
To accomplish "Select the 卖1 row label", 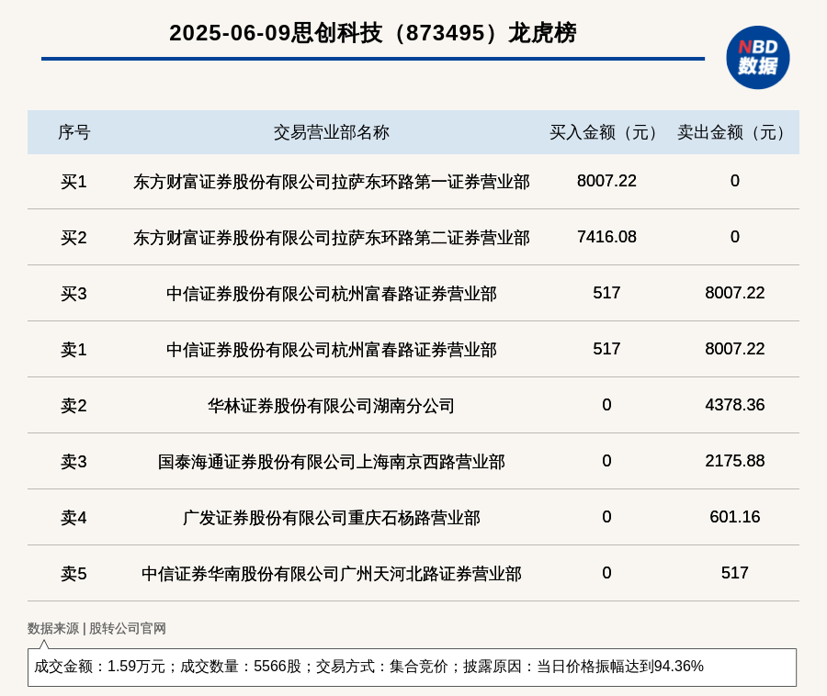I will pyautogui.click(x=74, y=349).
